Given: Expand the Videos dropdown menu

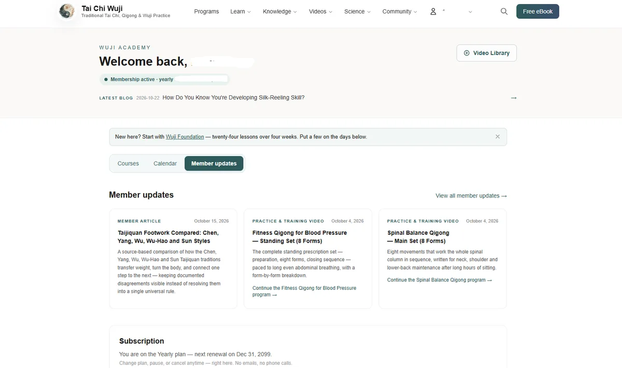Looking at the screenshot, I should tap(321, 11).
